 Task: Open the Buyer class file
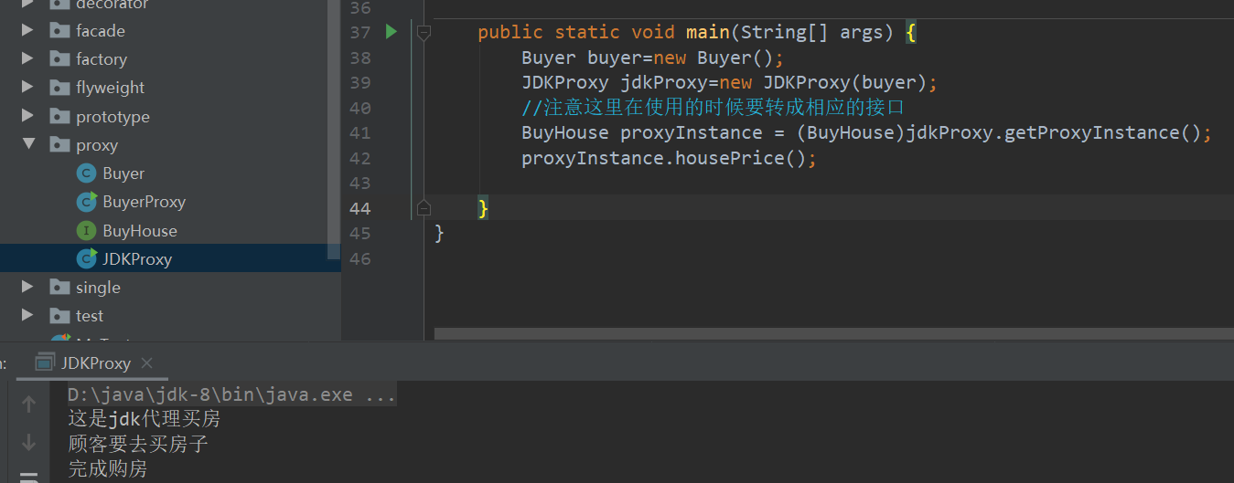point(123,173)
